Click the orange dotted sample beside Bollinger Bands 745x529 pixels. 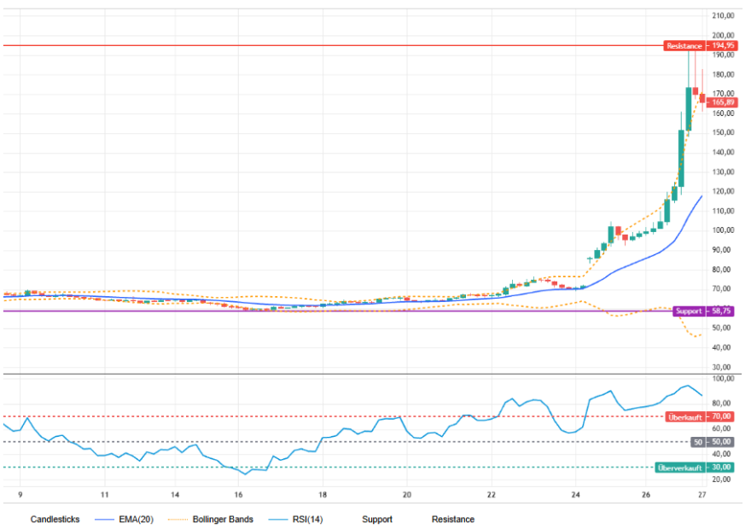(178, 520)
